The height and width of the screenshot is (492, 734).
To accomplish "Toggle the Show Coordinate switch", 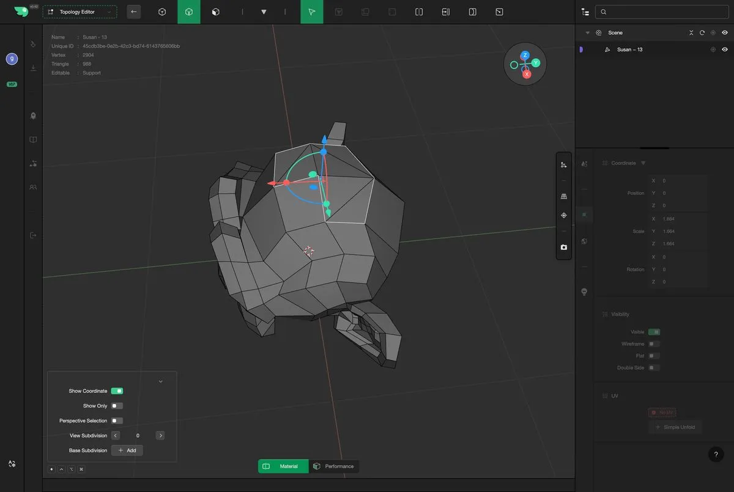I will point(117,391).
